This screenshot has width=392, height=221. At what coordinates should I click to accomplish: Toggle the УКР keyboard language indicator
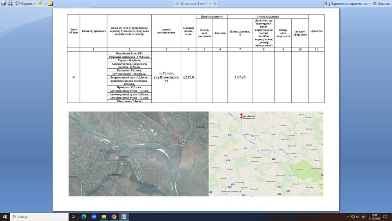tap(364, 217)
